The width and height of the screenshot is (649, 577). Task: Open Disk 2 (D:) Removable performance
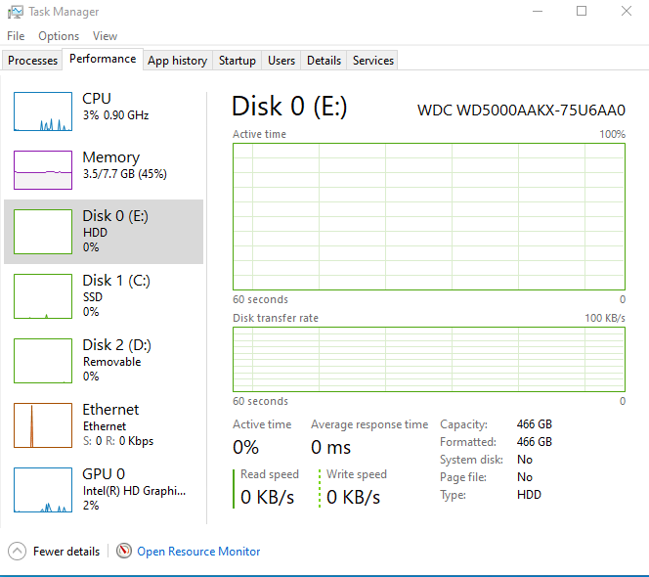pos(115,360)
